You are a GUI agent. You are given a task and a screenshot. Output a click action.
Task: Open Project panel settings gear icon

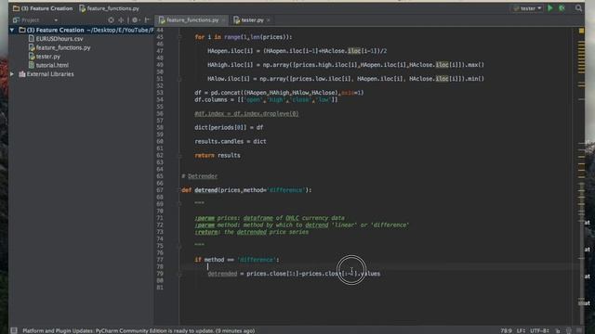click(135, 20)
